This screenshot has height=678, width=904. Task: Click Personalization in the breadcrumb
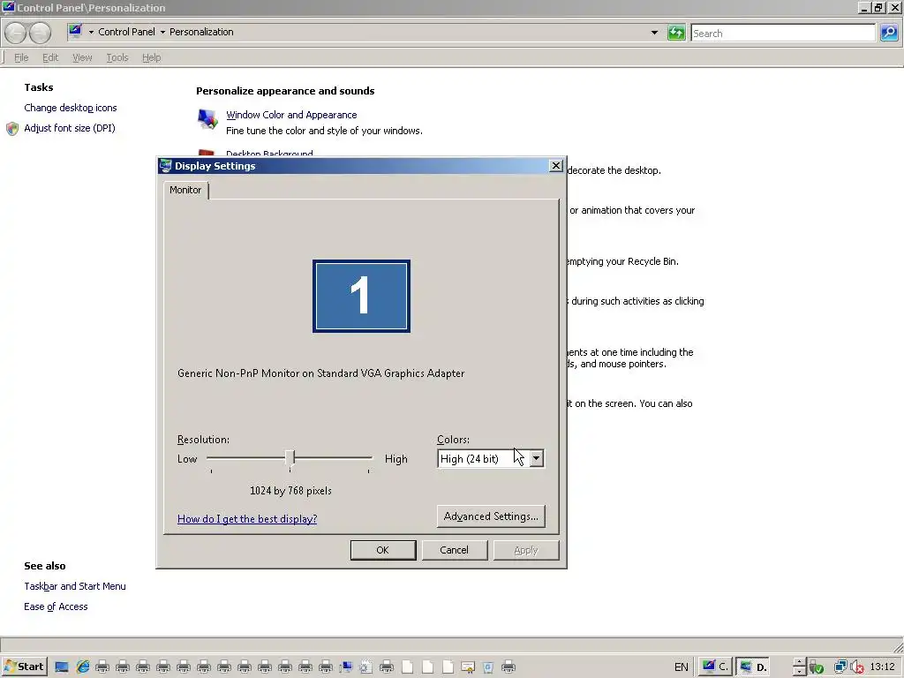[201, 32]
